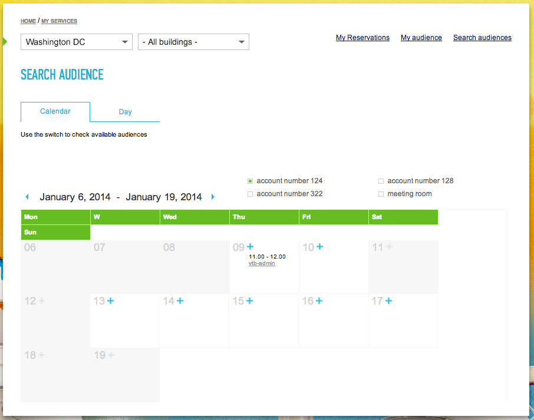Click the SEARCH AUDIENCE heading
Viewport: 534px width, 420px height.
pos(62,75)
